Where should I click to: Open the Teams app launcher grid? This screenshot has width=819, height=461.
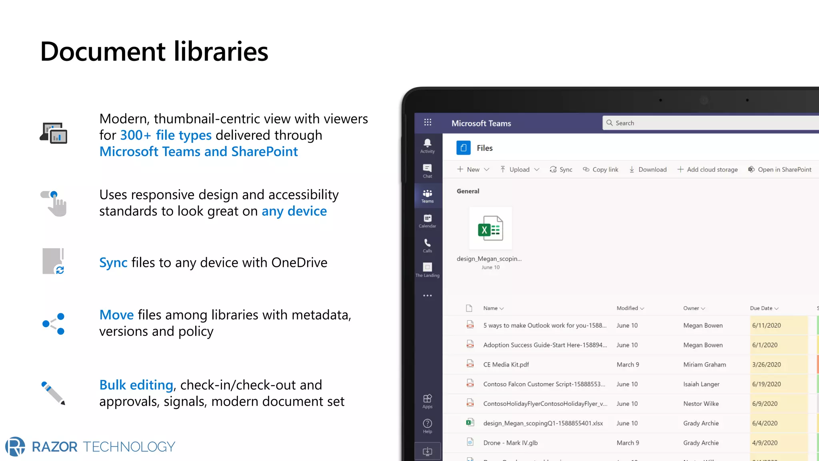click(x=427, y=122)
